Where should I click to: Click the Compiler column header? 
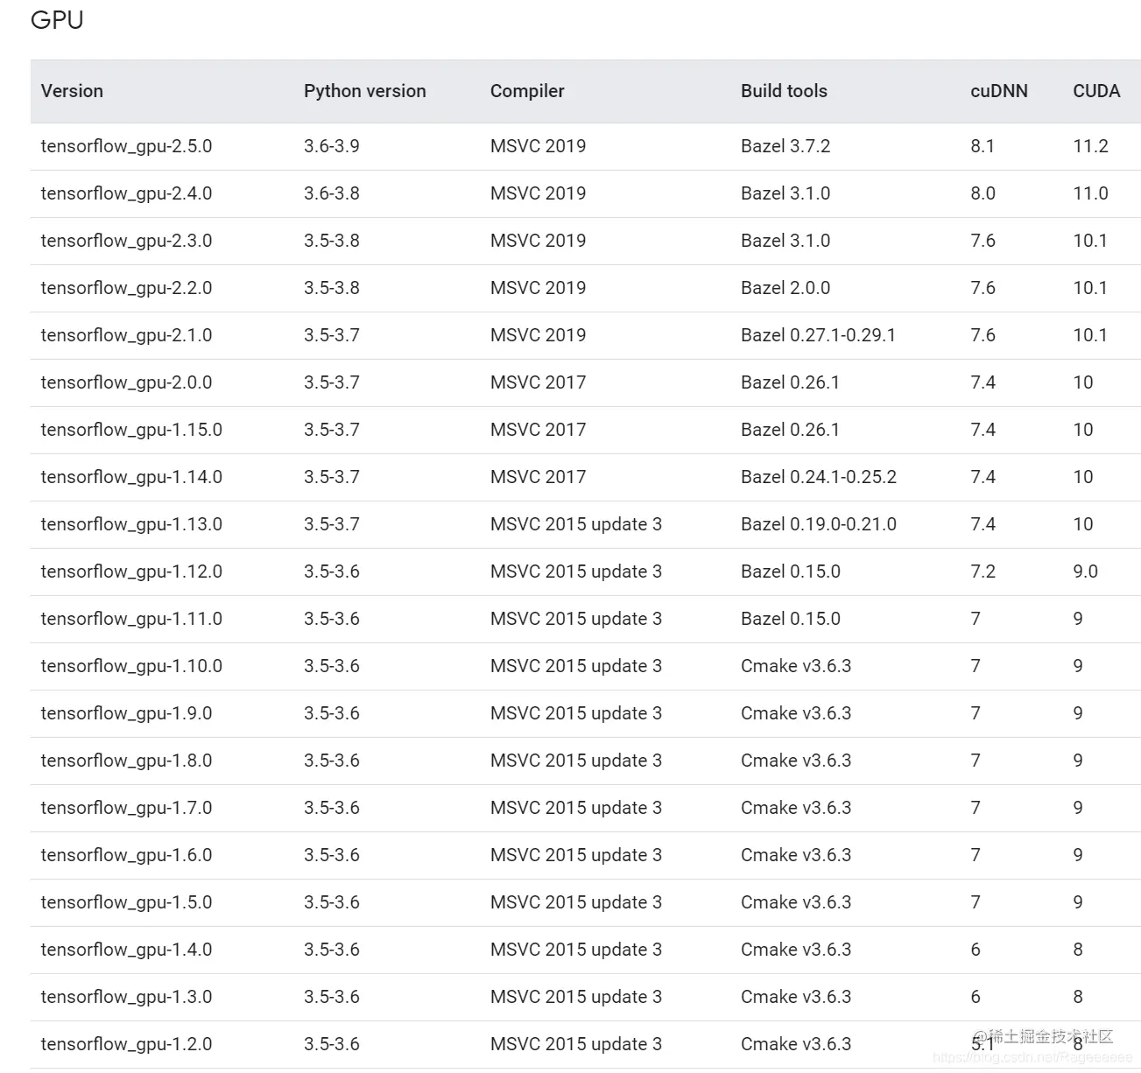(527, 91)
